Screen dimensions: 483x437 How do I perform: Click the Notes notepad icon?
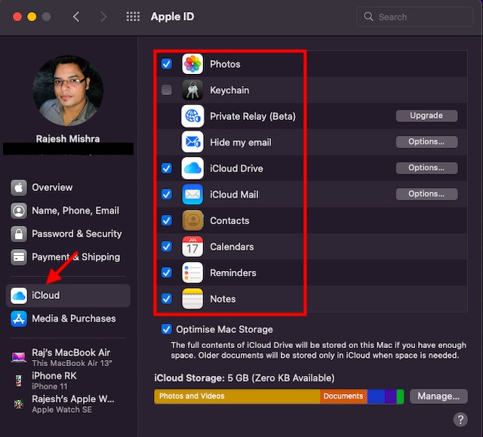192,299
